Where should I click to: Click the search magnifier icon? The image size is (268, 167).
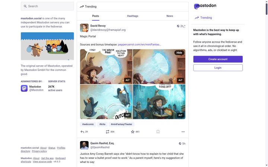(25, 6)
